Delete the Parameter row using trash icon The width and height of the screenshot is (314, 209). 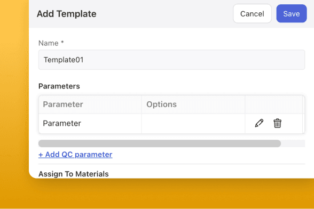point(277,123)
